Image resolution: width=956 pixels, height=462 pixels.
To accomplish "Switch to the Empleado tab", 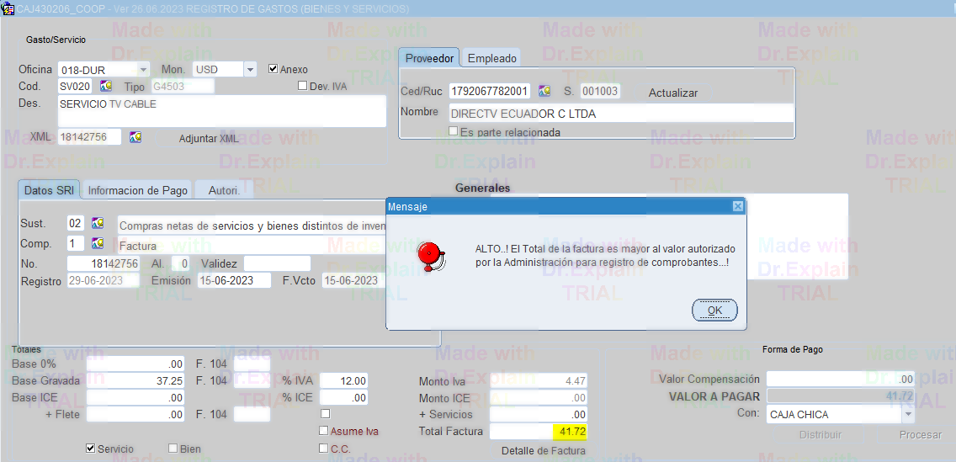I will (492, 58).
